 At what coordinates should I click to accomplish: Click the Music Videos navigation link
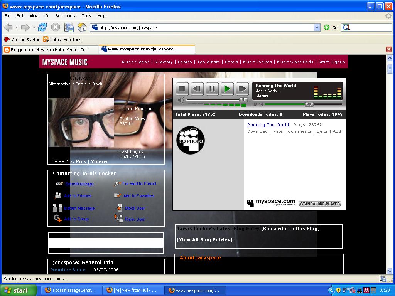(x=135, y=62)
